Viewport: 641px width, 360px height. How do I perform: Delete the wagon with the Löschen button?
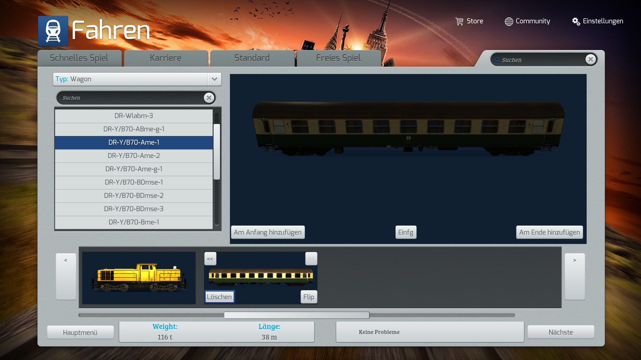(219, 297)
